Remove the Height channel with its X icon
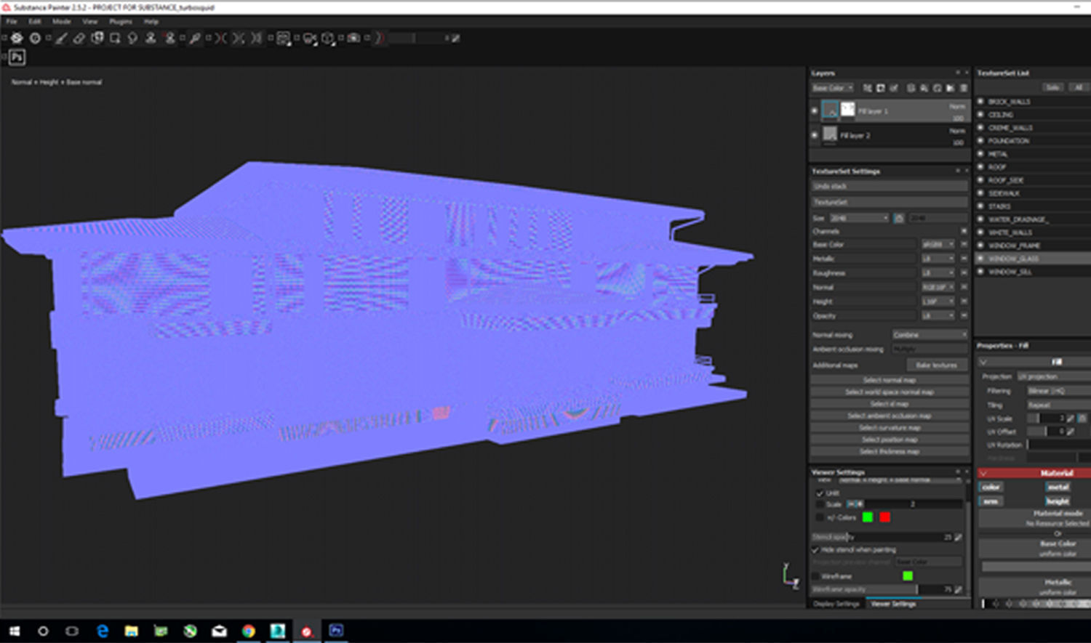The height and width of the screenshot is (643, 1091). [x=964, y=302]
